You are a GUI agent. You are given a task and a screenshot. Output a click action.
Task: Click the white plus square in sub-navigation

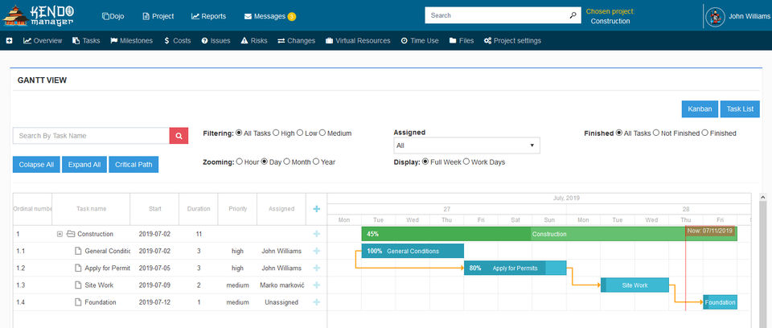[x=10, y=41]
